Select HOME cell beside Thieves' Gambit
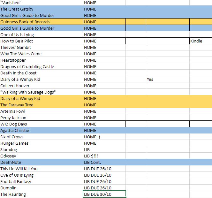212x198 pixels. click(104, 47)
